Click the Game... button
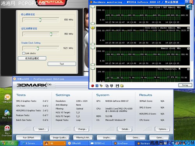 (160, 137)
